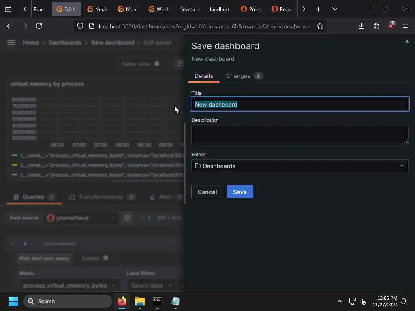The image size is (415, 311).
Task: Click data source help icon
Action: (127, 218)
